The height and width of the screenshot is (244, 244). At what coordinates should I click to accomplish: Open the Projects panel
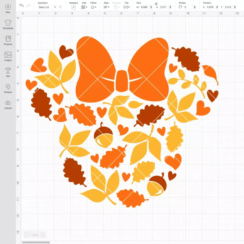point(8,39)
